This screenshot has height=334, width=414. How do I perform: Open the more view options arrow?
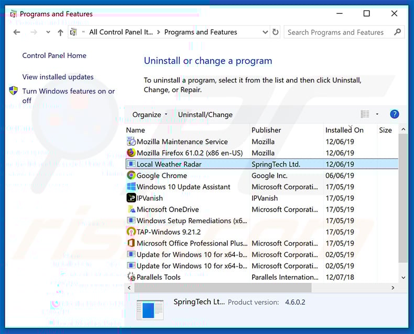pos(377,114)
